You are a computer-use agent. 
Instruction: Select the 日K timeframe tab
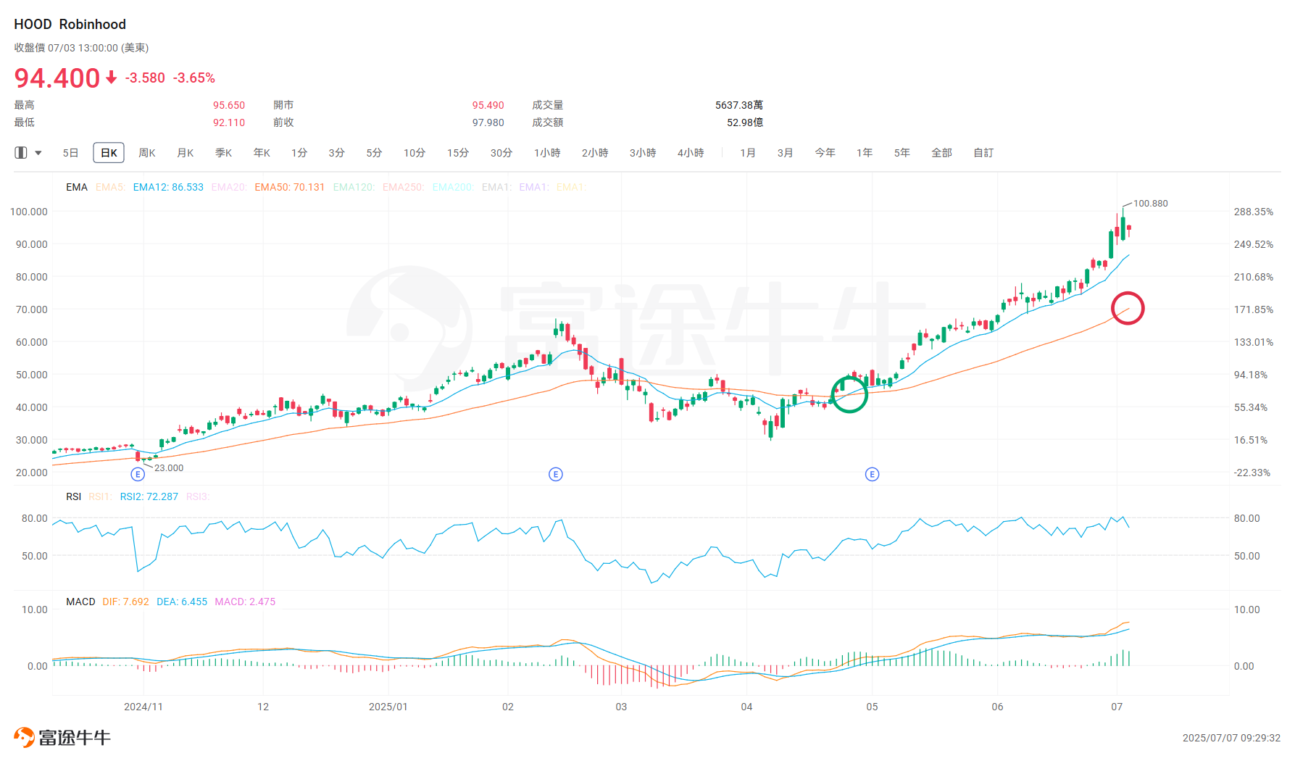click(x=109, y=153)
